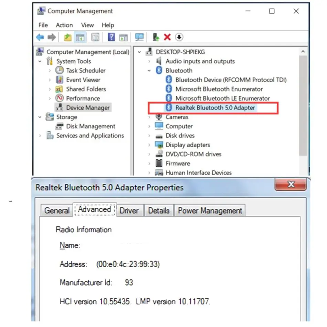The image size is (327, 327).
Task: Expand the Disk drives category
Action: [149, 136]
